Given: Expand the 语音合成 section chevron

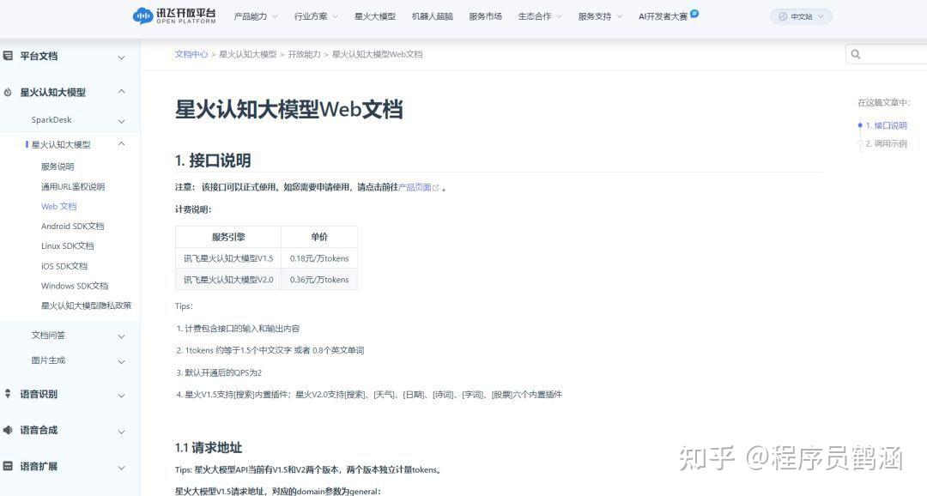Looking at the screenshot, I should pos(121,432).
